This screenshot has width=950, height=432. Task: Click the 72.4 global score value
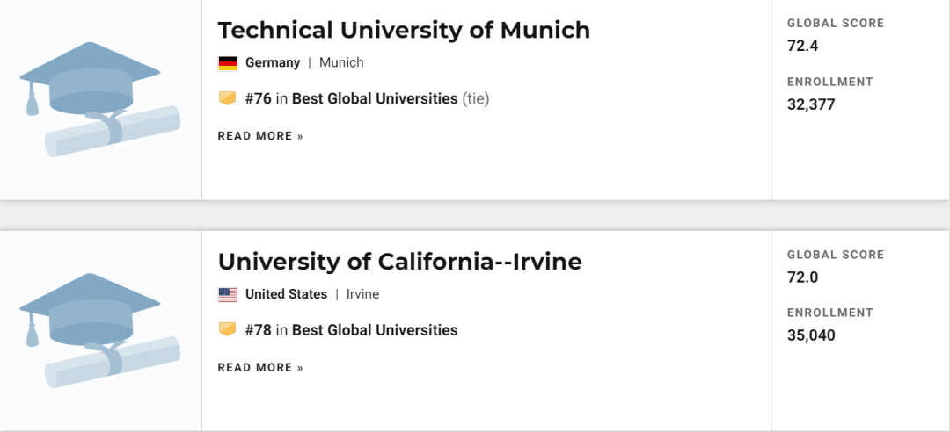[x=802, y=46]
